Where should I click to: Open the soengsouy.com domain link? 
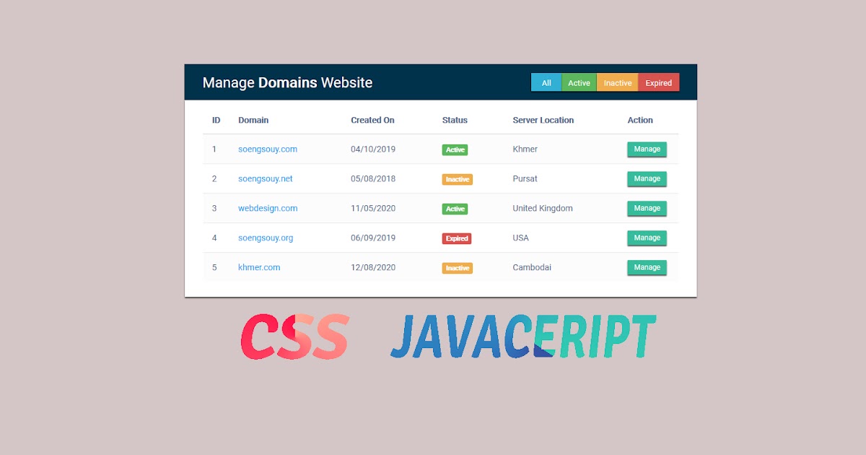pyautogui.click(x=268, y=149)
